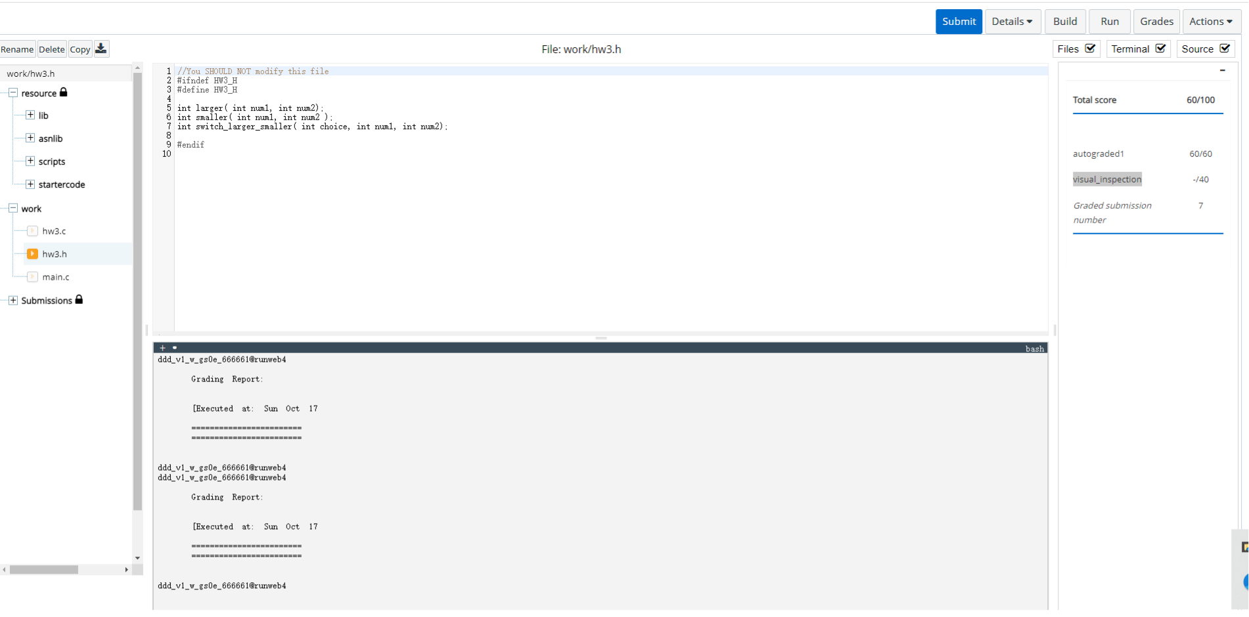The height and width of the screenshot is (617, 1249).
Task: Click the main.c file icon
Action: (x=32, y=277)
